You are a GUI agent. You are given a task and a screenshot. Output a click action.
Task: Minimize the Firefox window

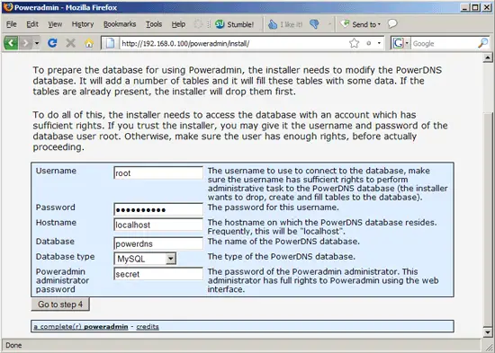click(464, 7)
